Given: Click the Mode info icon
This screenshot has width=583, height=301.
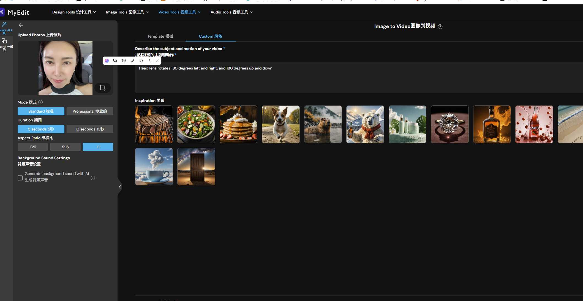Looking at the screenshot, I should coord(40,102).
